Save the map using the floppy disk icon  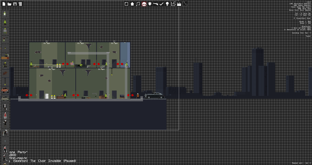(15, 4)
